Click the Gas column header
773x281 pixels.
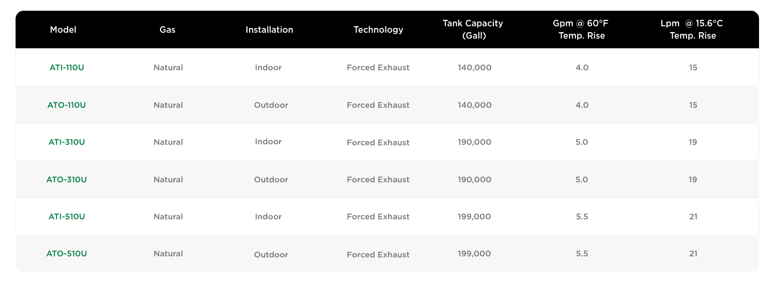click(167, 29)
